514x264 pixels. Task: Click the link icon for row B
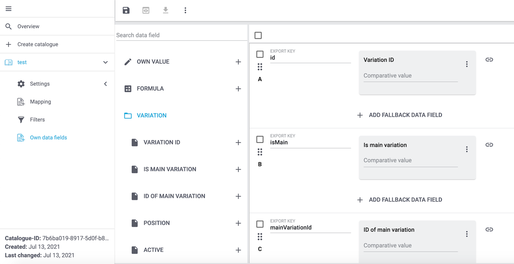tap(489, 145)
